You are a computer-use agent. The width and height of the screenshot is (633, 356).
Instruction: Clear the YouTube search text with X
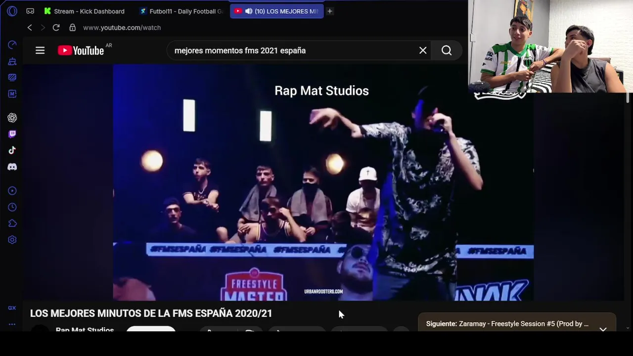(x=423, y=50)
